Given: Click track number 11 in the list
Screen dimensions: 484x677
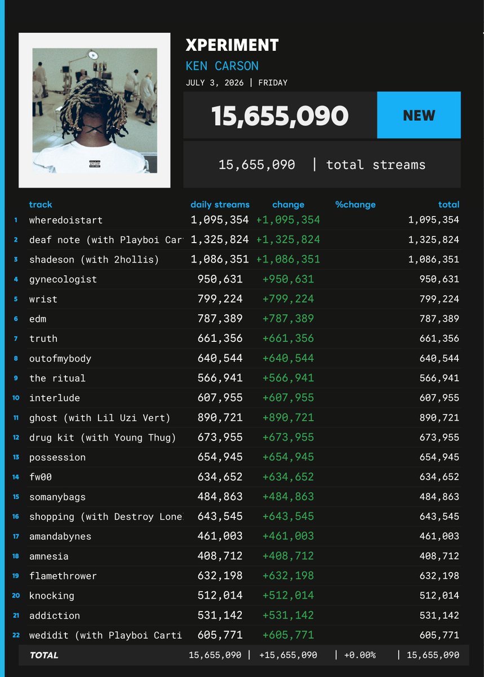Looking at the screenshot, I should pos(16,417).
